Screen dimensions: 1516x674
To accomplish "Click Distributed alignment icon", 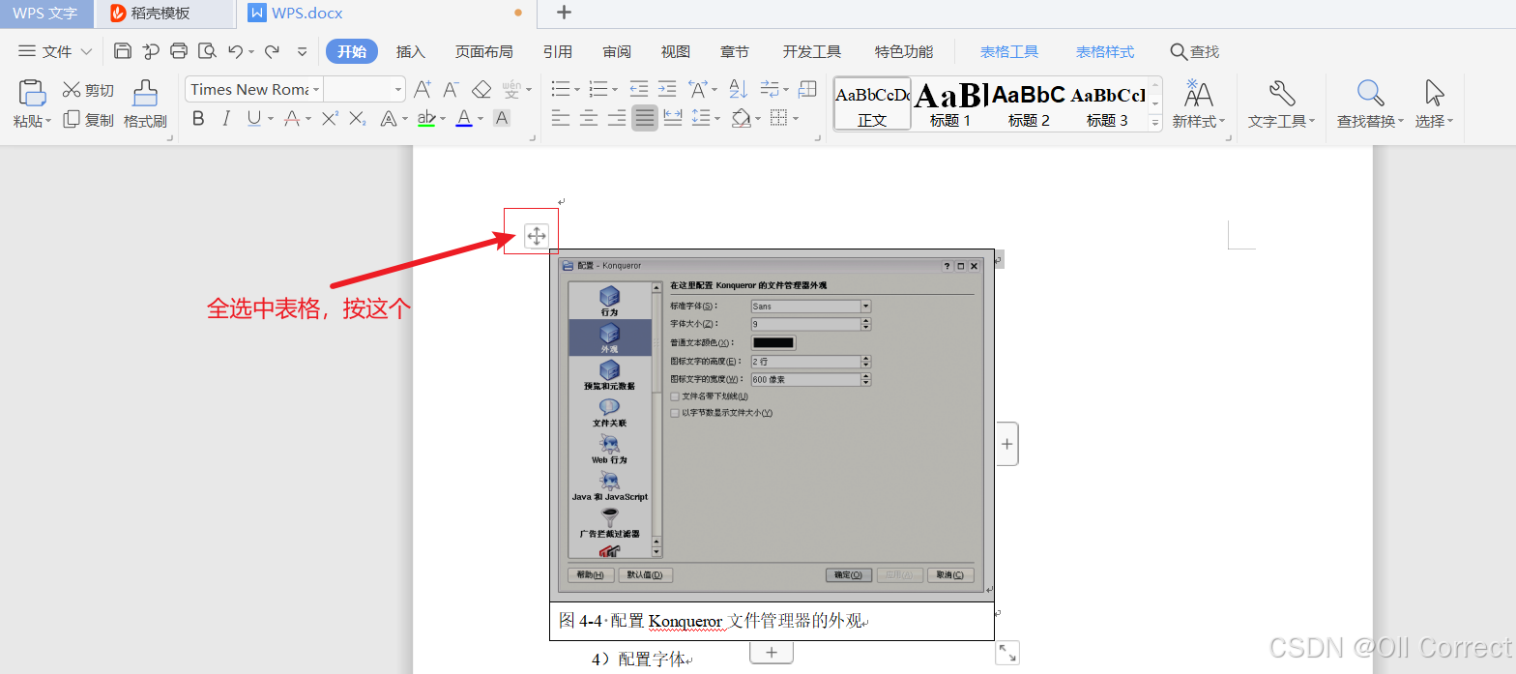I will (673, 119).
